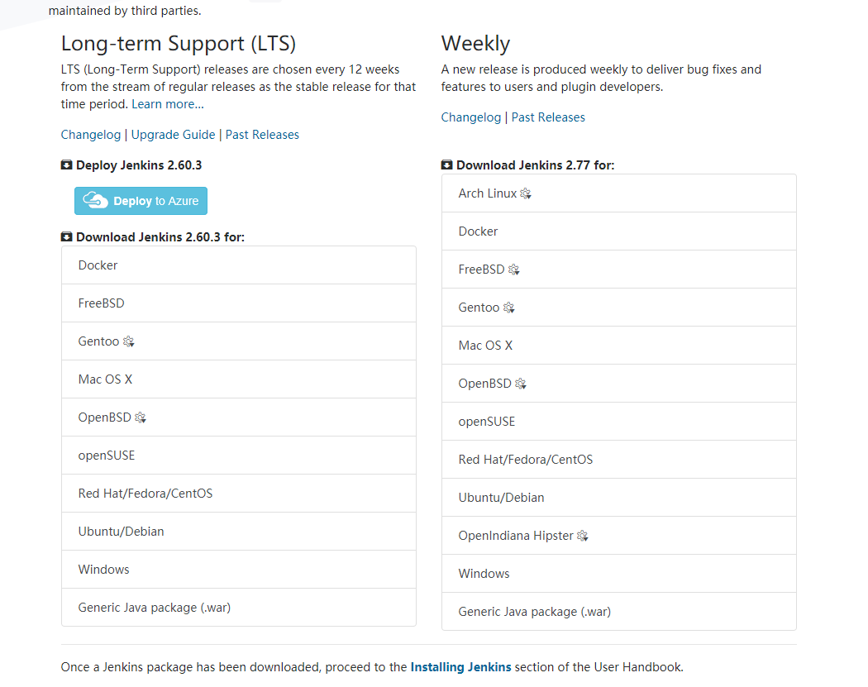Download weekly Generic Java package (.war)
This screenshot has width=868, height=687.
[x=534, y=612]
